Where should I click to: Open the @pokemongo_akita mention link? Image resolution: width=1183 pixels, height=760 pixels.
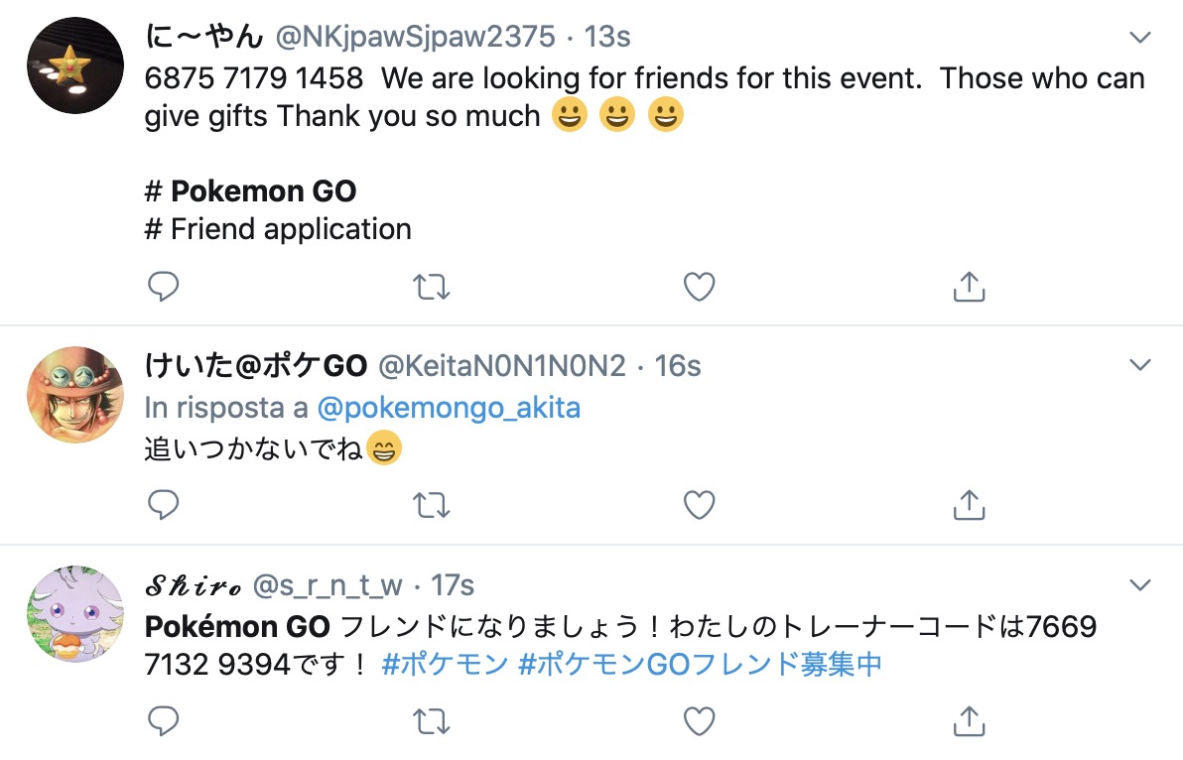coord(449,408)
